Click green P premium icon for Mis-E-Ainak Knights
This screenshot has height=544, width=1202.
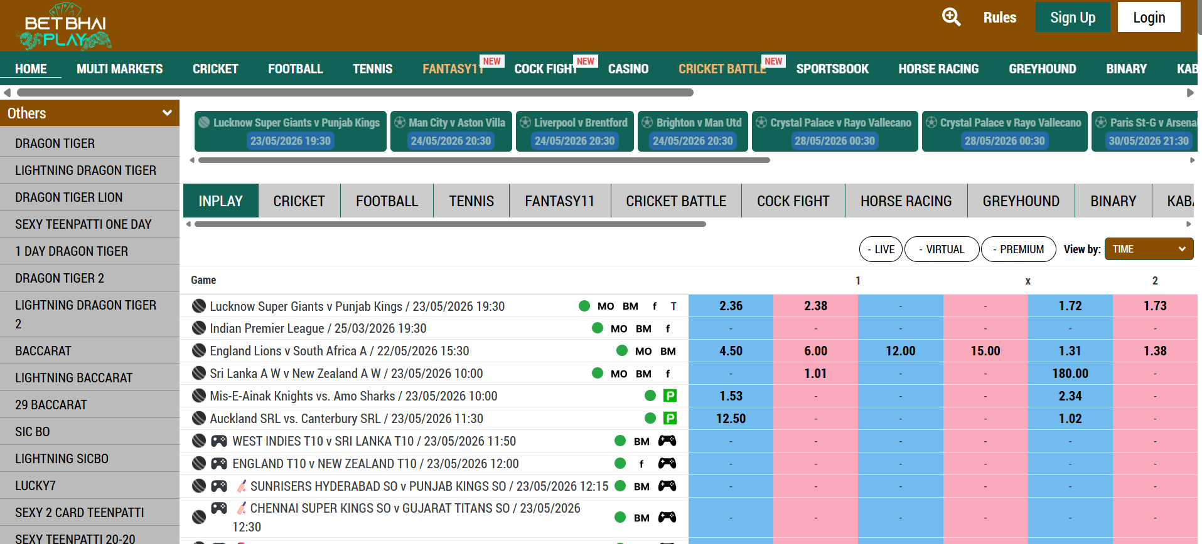[670, 395]
